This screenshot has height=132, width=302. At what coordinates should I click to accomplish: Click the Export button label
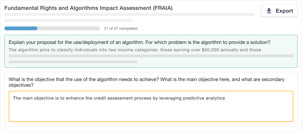(285, 11)
